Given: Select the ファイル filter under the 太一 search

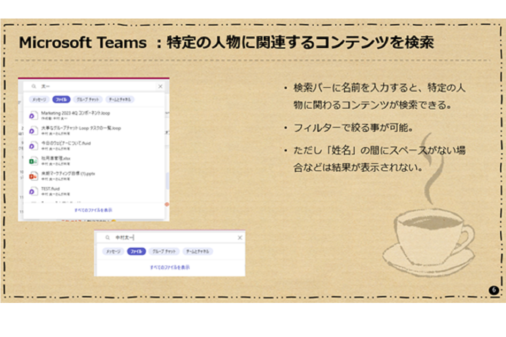Looking at the screenshot, I should coord(62,99).
